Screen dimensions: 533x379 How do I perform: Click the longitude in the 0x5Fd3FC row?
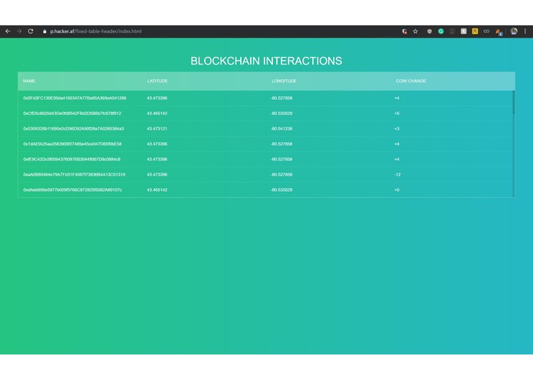pyautogui.click(x=281, y=98)
